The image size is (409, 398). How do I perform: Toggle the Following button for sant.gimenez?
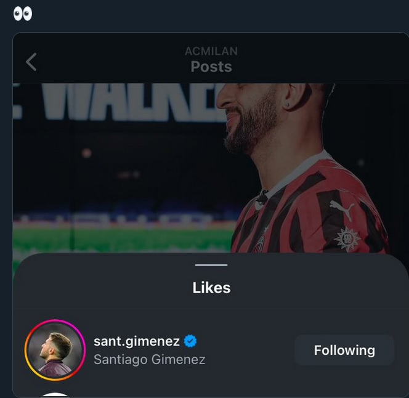[x=344, y=350]
